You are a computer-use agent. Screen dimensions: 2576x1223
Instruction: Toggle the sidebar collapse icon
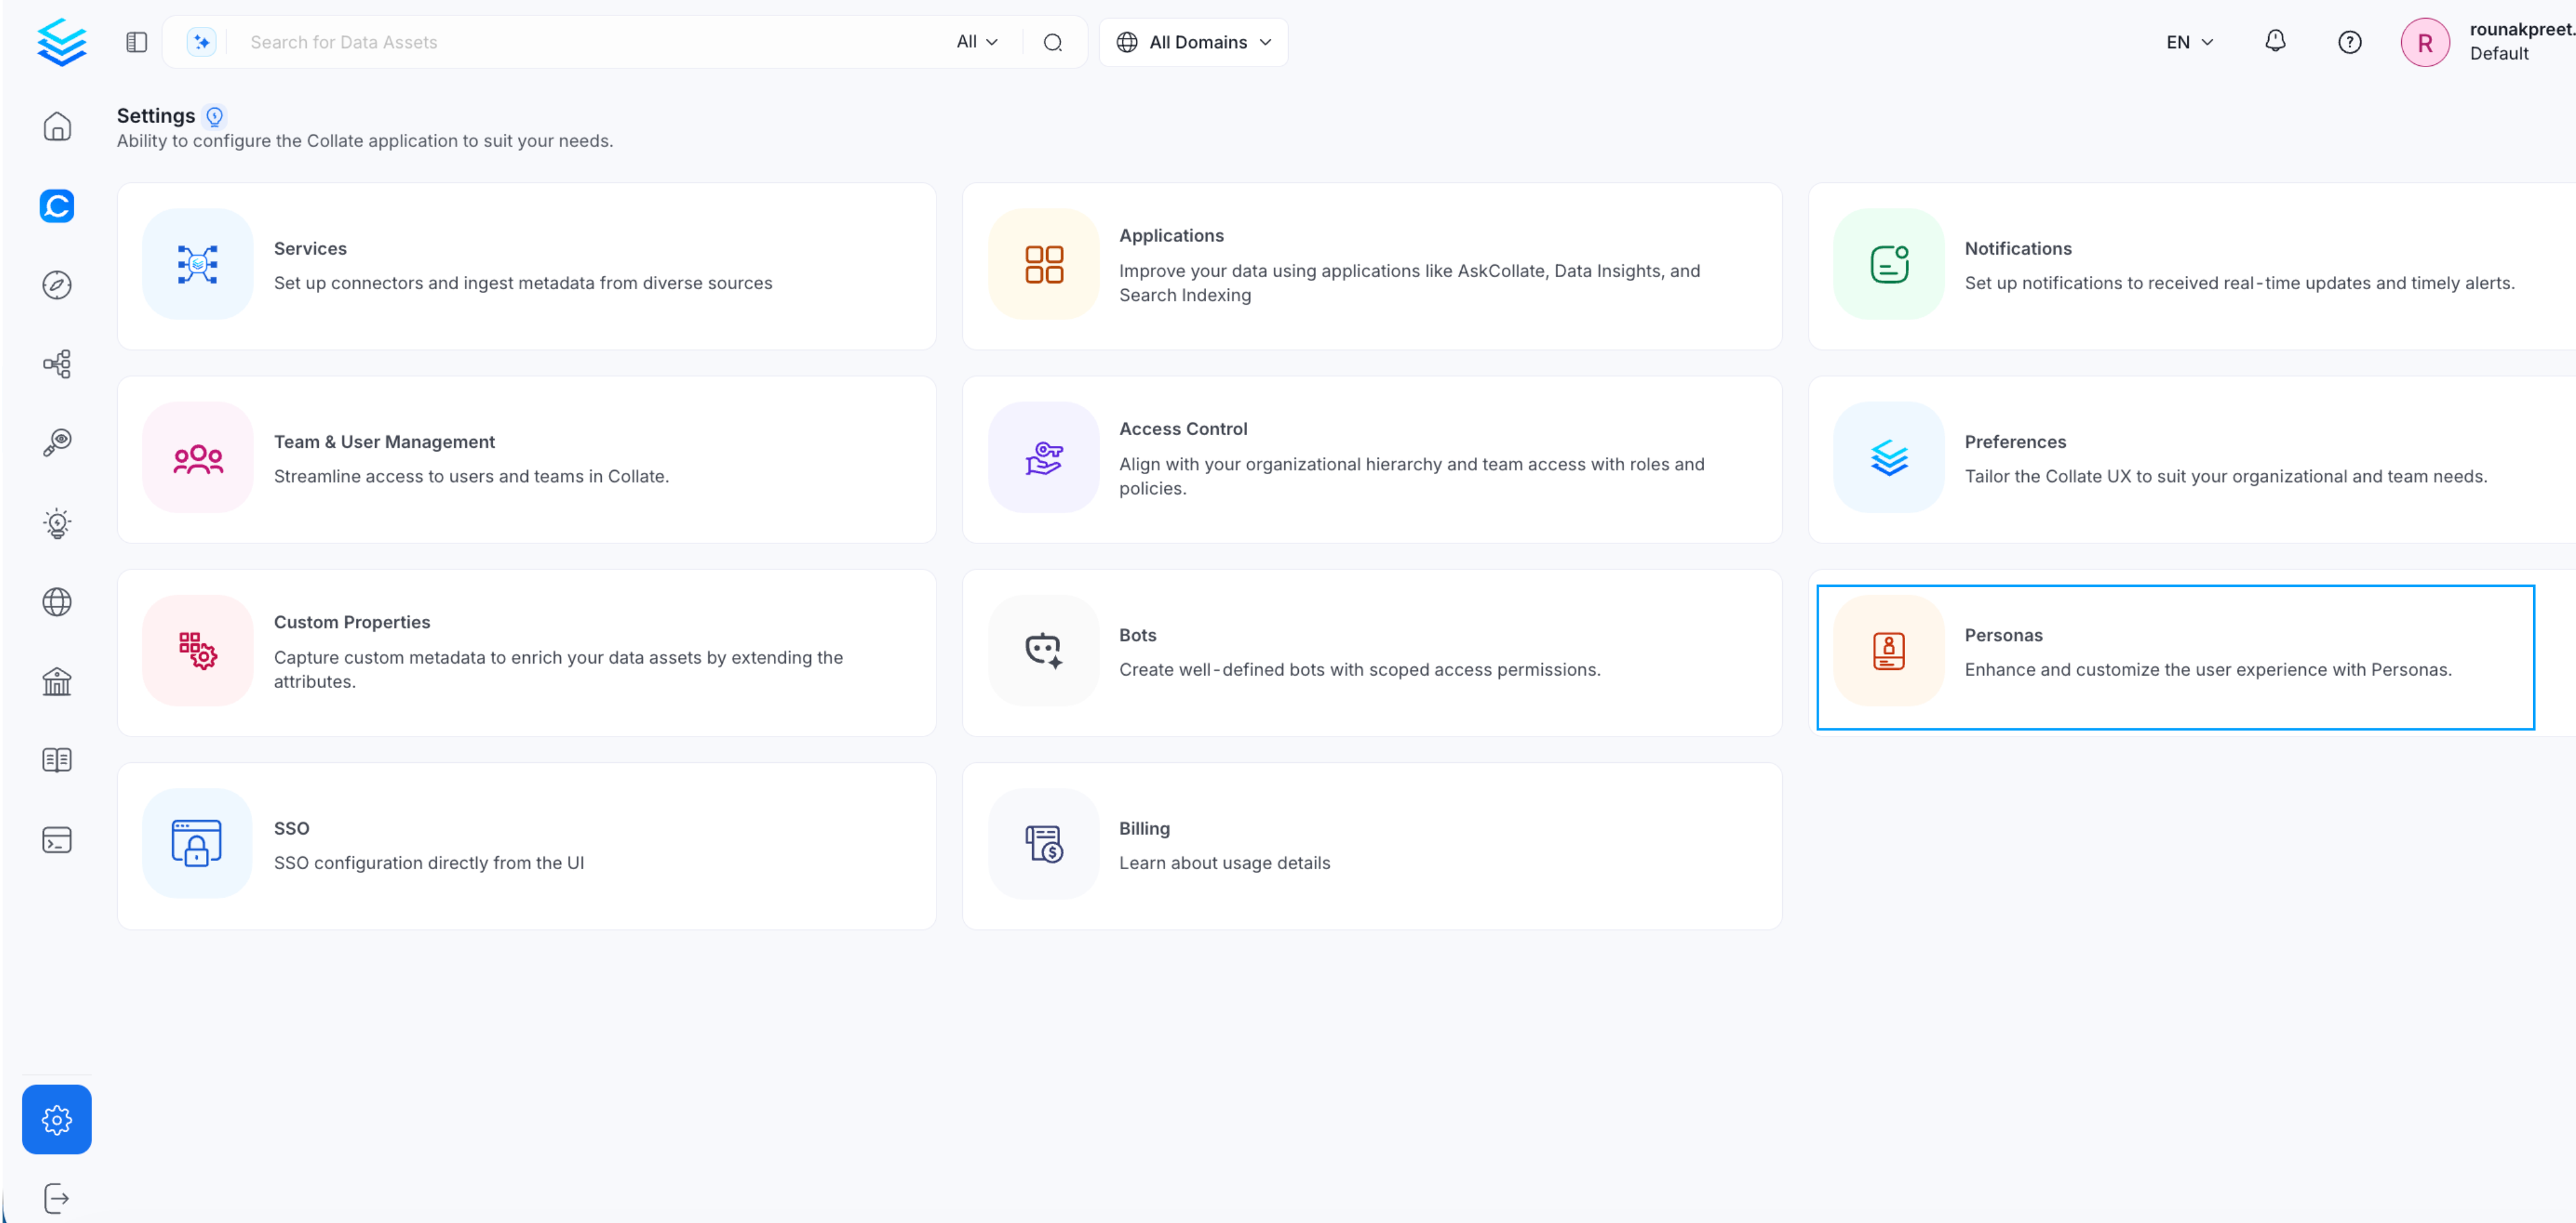tap(137, 42)
